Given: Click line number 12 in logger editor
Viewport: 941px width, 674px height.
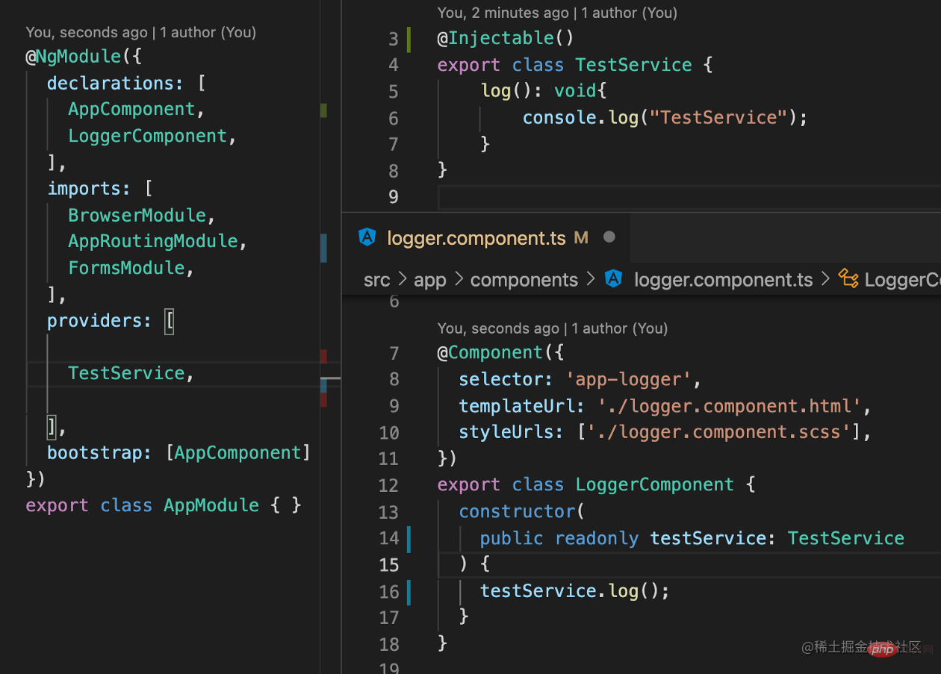Looking at the screenshot, I should pyautogui.click(x=389, y=486).
